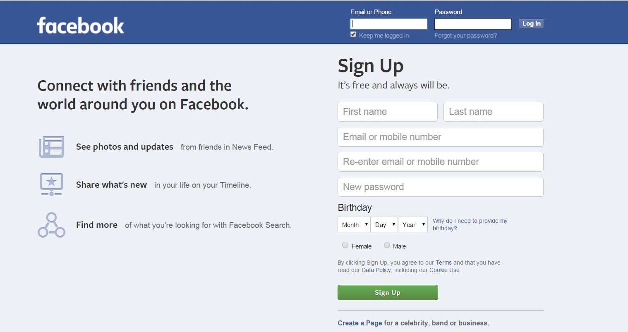Select the Female radio button

[x=345, y=245]
